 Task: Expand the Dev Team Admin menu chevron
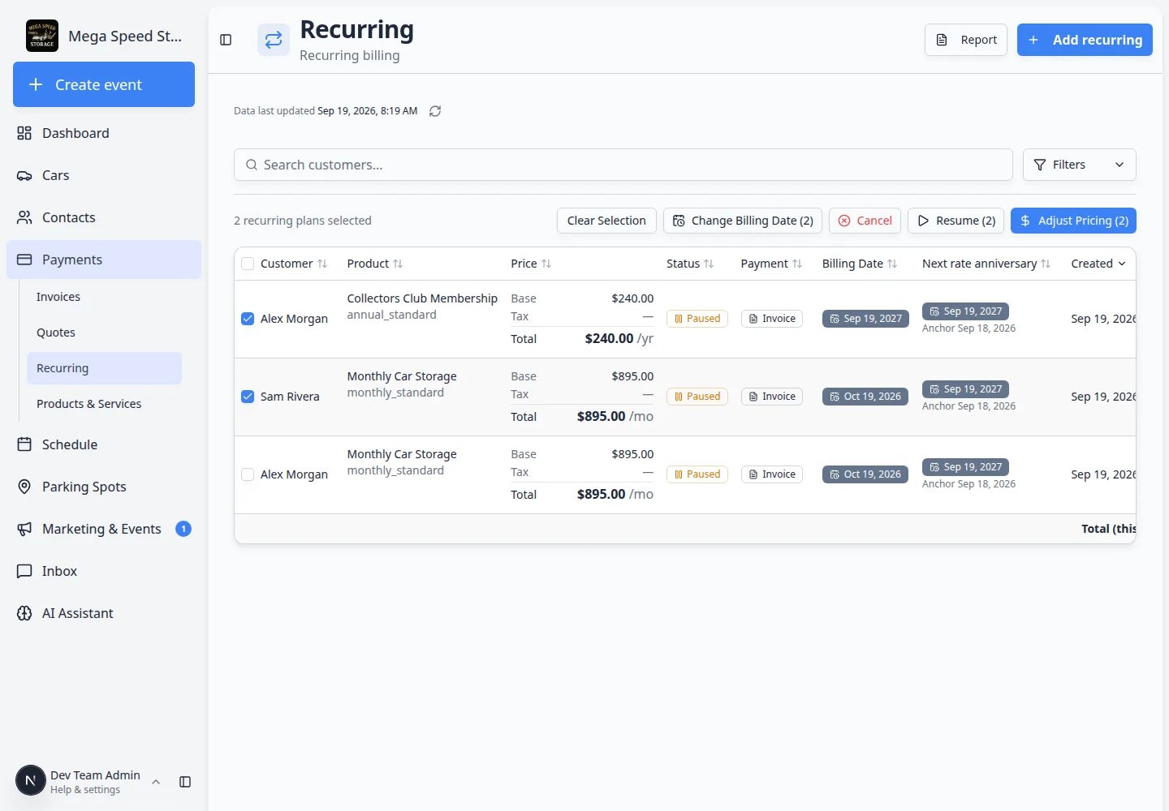click(x=156, y=782)
